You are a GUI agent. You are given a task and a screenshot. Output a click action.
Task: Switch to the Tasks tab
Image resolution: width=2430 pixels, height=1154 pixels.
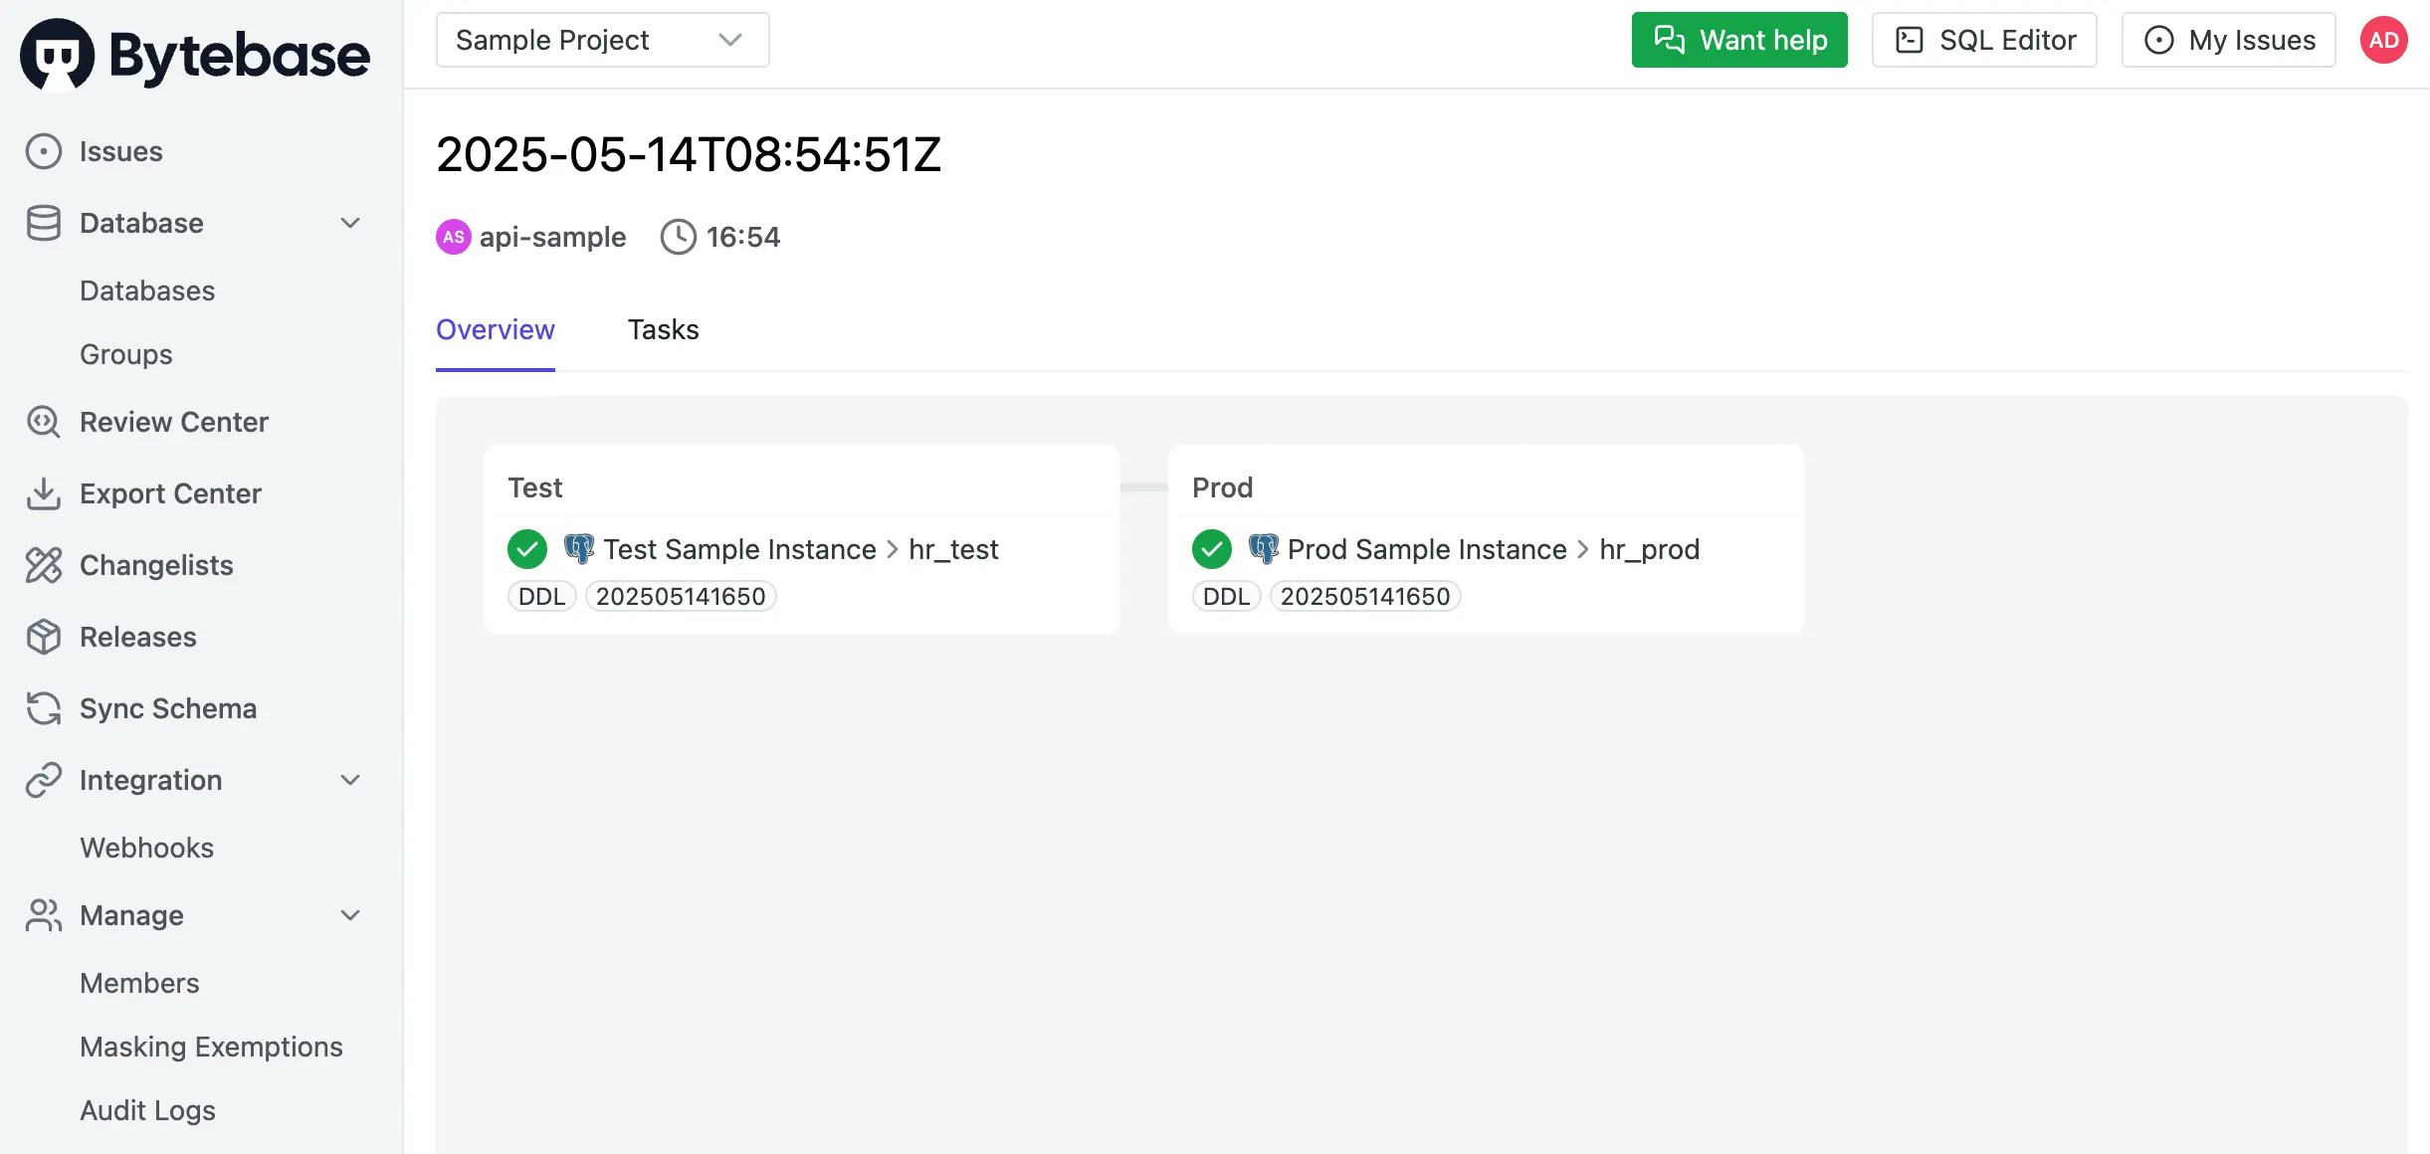tap(663, 330)
